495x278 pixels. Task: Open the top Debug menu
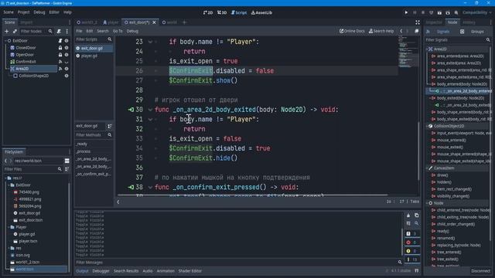pyautogui.click(x=39, y=12)
